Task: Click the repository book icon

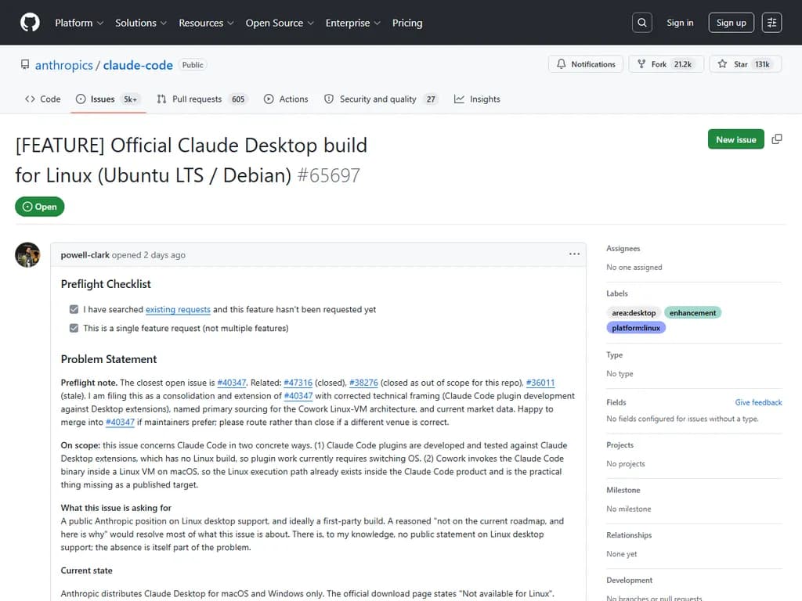Action: (25, 64)
